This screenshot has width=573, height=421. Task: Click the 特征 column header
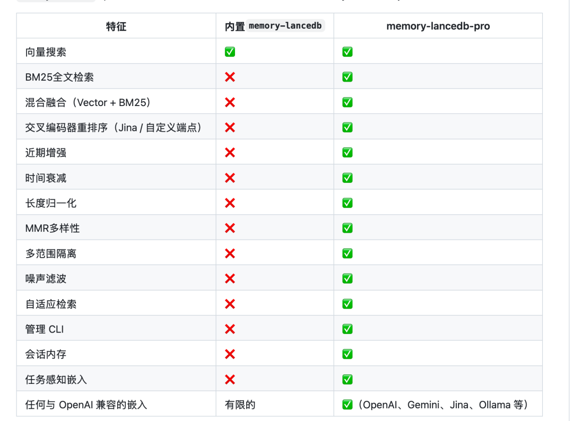tap(116, 26)
